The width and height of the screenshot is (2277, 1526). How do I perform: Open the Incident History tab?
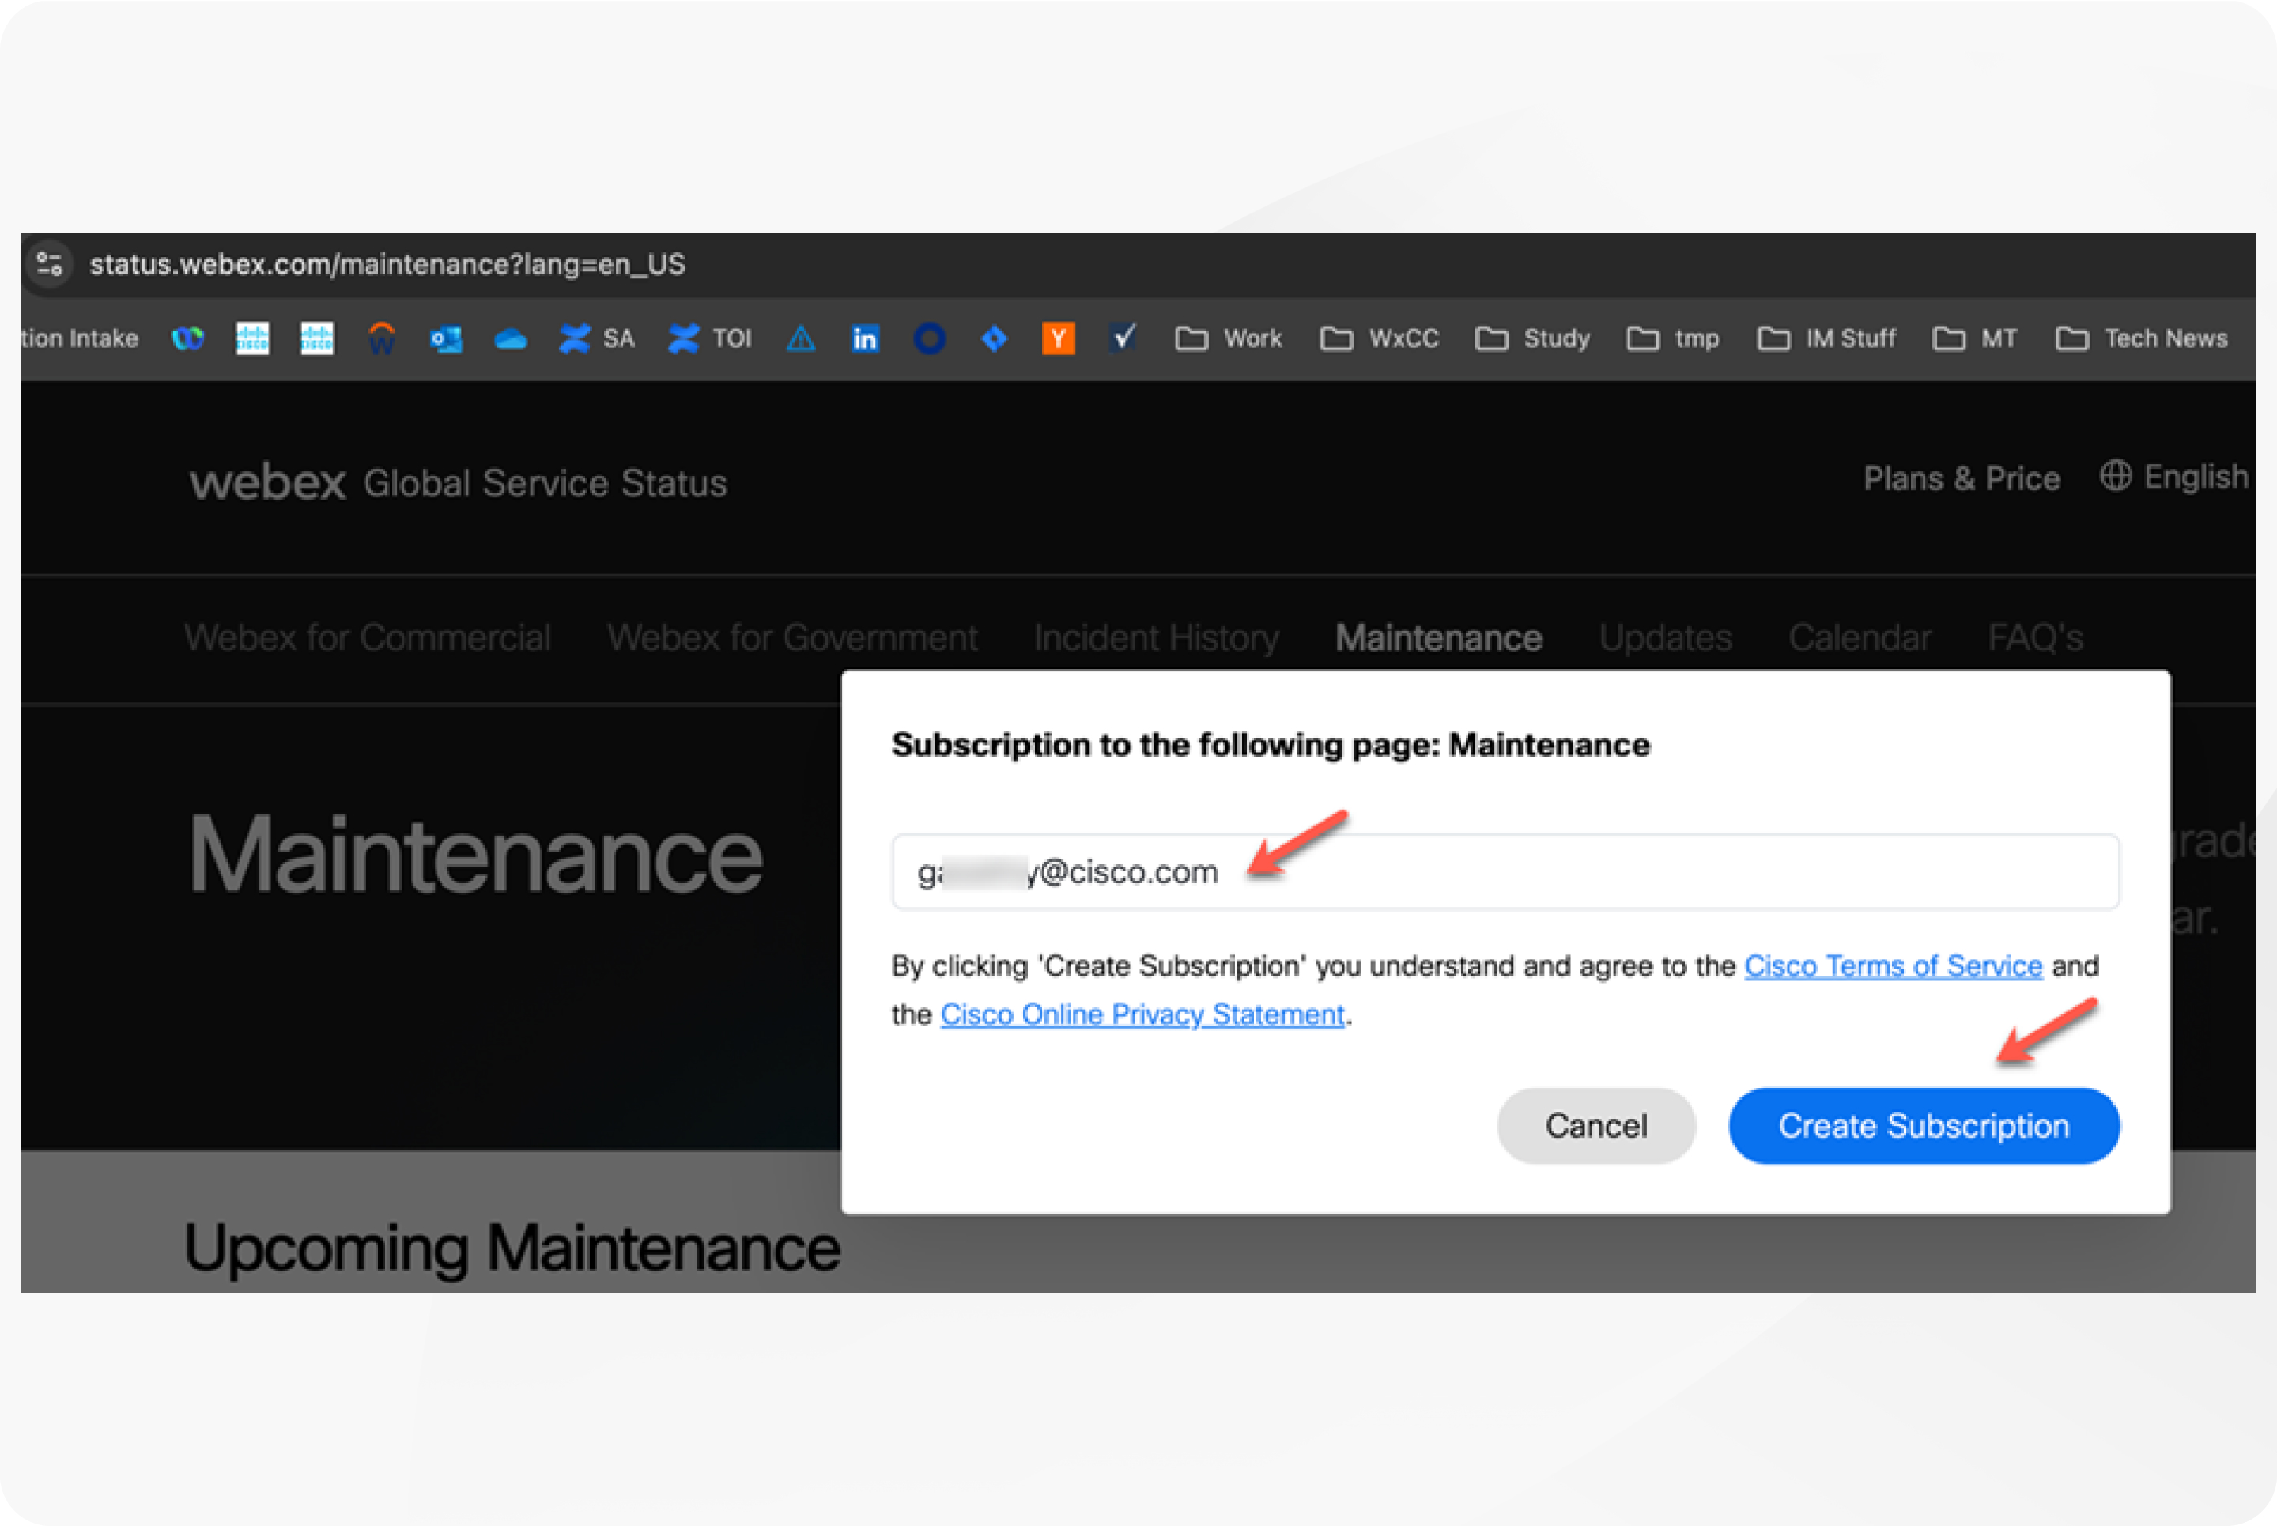[x=1156, y=638]
